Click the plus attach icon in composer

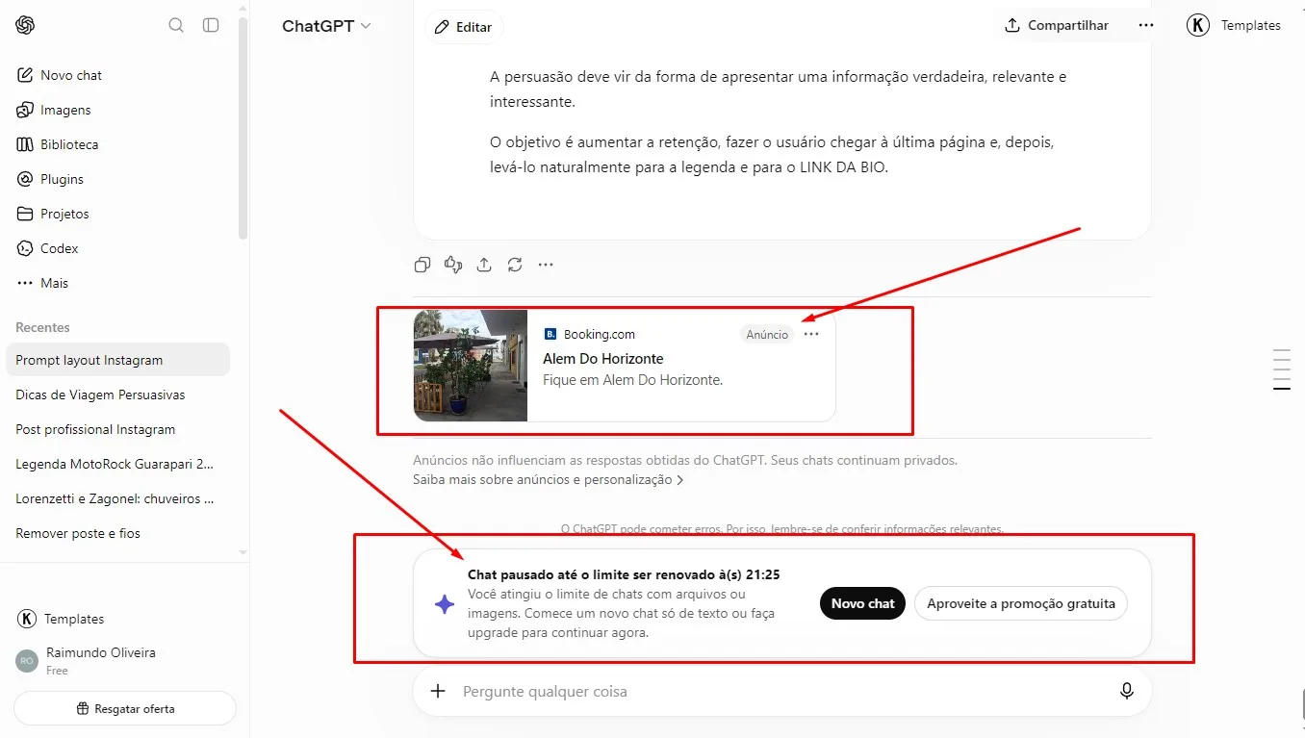pos(438,691)
